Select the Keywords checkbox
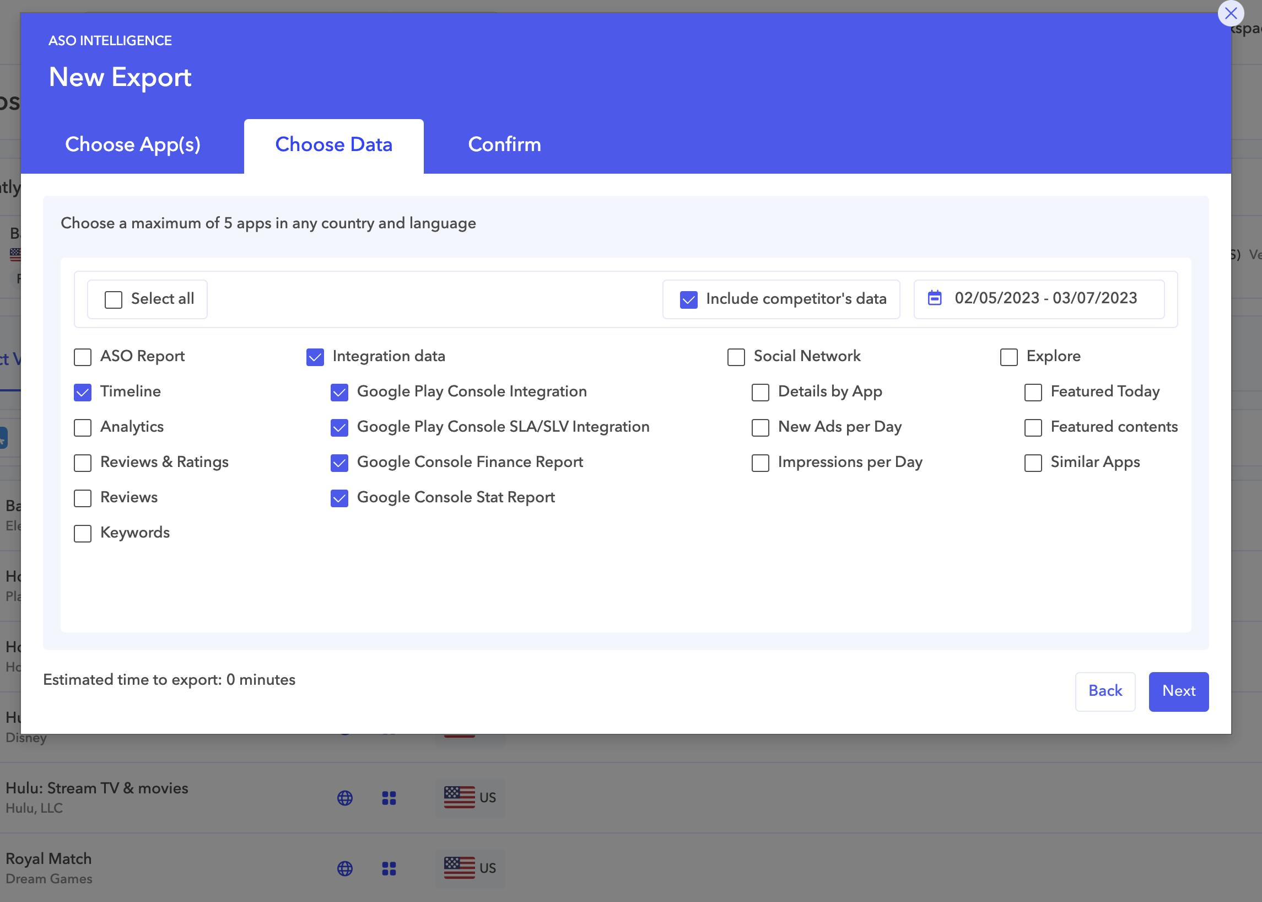This screenshot has height=902, width=1262. (83, 534)
